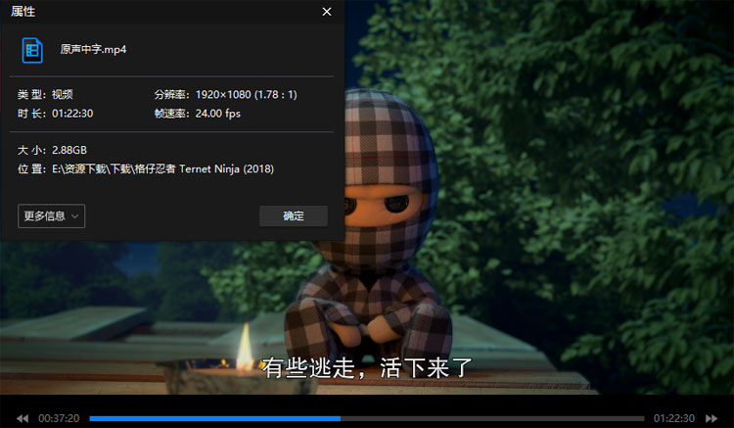Click the unplayed part of the progress bar
734x428 pixels.
(x=489, y=418)
